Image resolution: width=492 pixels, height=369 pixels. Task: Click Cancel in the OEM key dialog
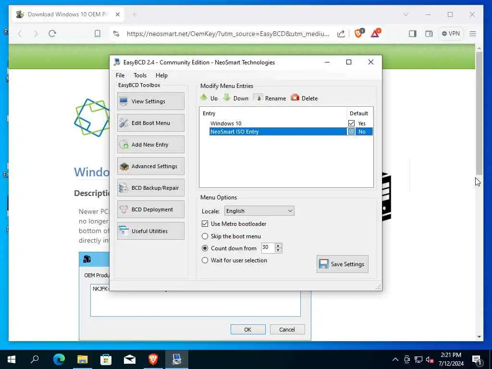[x=287, y=330]
